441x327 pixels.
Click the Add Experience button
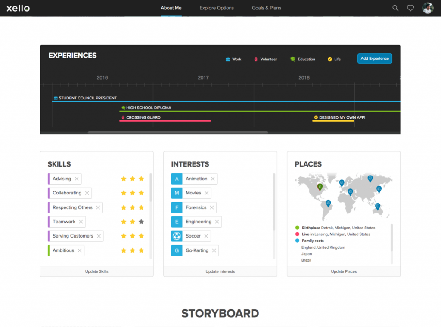[375, 59]
